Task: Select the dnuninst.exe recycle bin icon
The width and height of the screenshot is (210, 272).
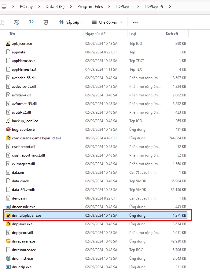Action: (8, 258)
